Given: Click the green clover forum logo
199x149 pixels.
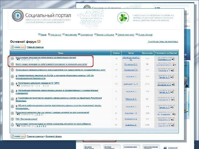Looking at the screenshot, I should coord(123,18).
